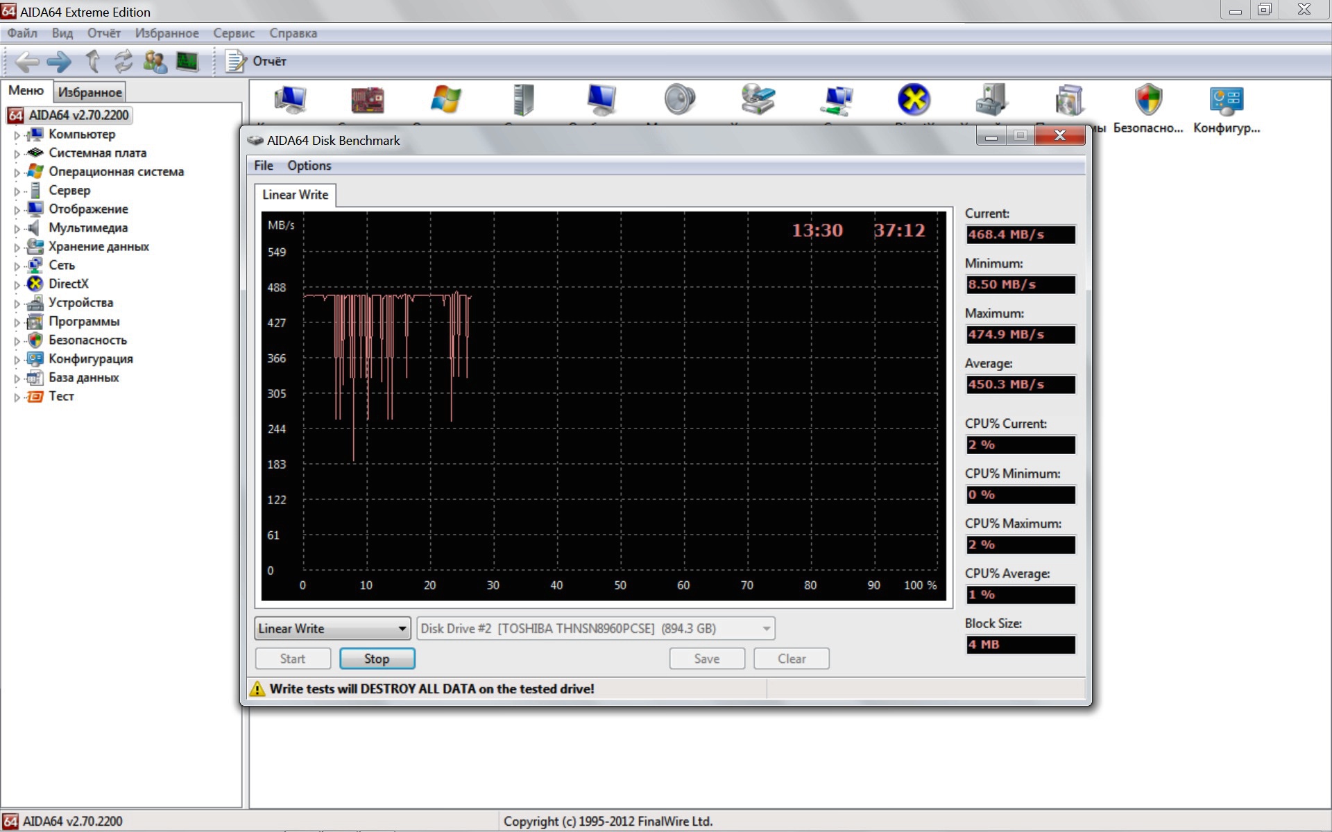This screenshot has height=832, width=1332.
Task: Click the multimedia speaker category icon
Action: (x=679, y=100)
